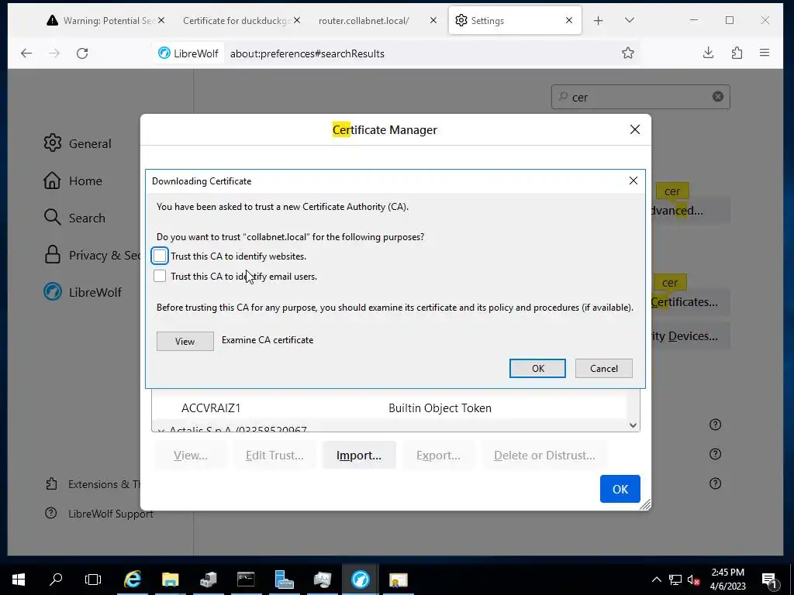Click the LibreWolf taskbar icon
This screenshot has height=595, width=794.
coord(360,580)
